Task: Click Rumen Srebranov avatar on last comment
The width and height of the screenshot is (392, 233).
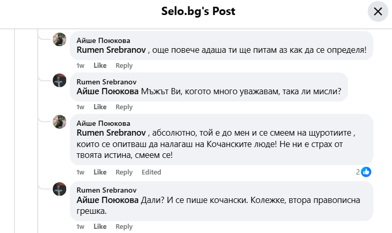Action: pyautogui.click(x=60, y=189)
